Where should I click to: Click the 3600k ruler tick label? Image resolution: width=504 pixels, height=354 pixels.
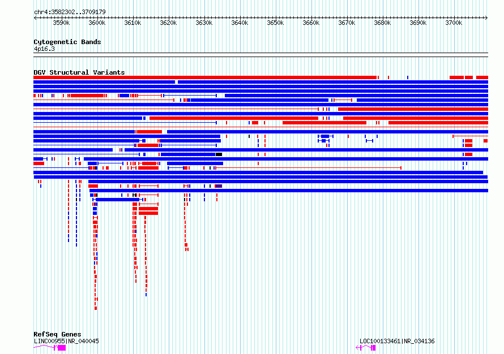[97, 23]
